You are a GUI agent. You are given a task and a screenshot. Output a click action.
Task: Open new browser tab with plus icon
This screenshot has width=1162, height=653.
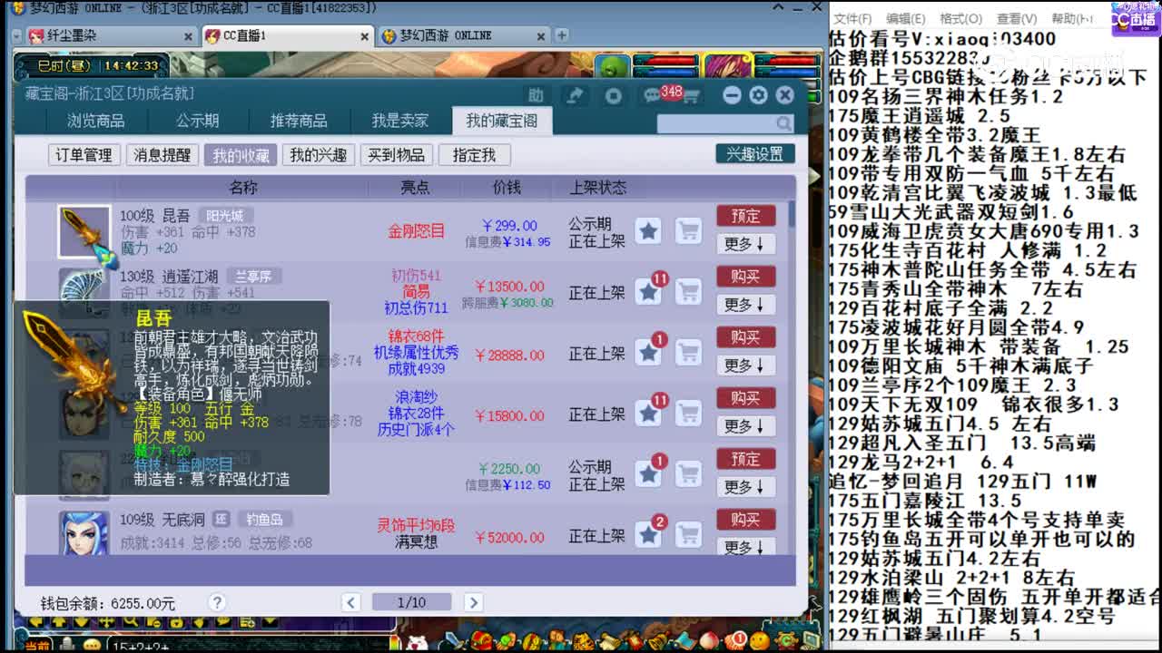(562, 35)
